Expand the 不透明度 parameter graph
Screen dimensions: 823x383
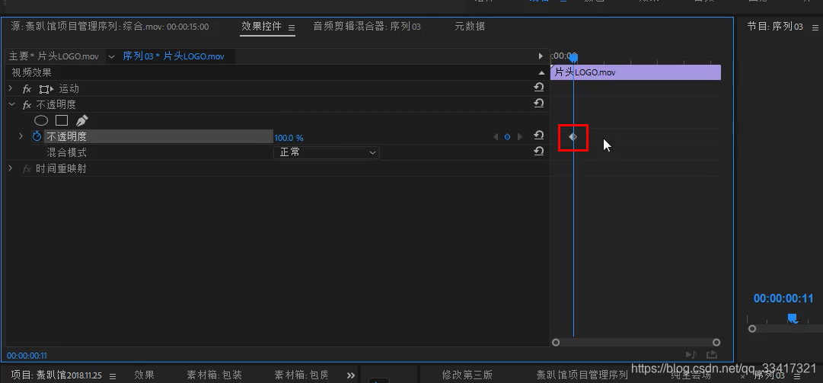(x=21, y=136)
